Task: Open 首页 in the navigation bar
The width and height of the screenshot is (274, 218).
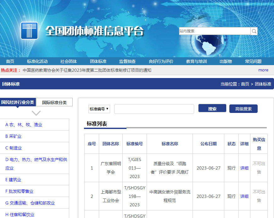Action: click(10, 61)
